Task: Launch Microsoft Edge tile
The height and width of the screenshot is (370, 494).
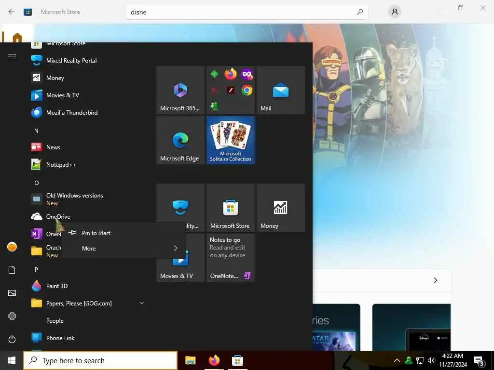Action: [180, 140]
